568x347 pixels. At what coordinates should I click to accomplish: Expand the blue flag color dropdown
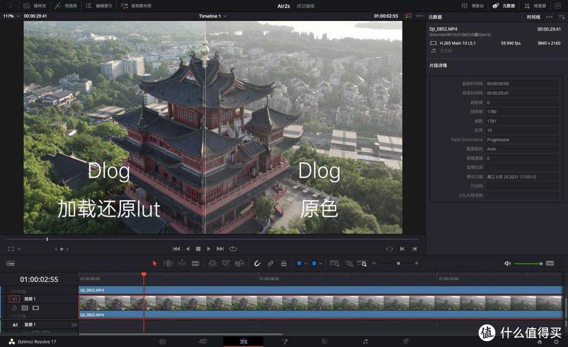tap(306, 263)
